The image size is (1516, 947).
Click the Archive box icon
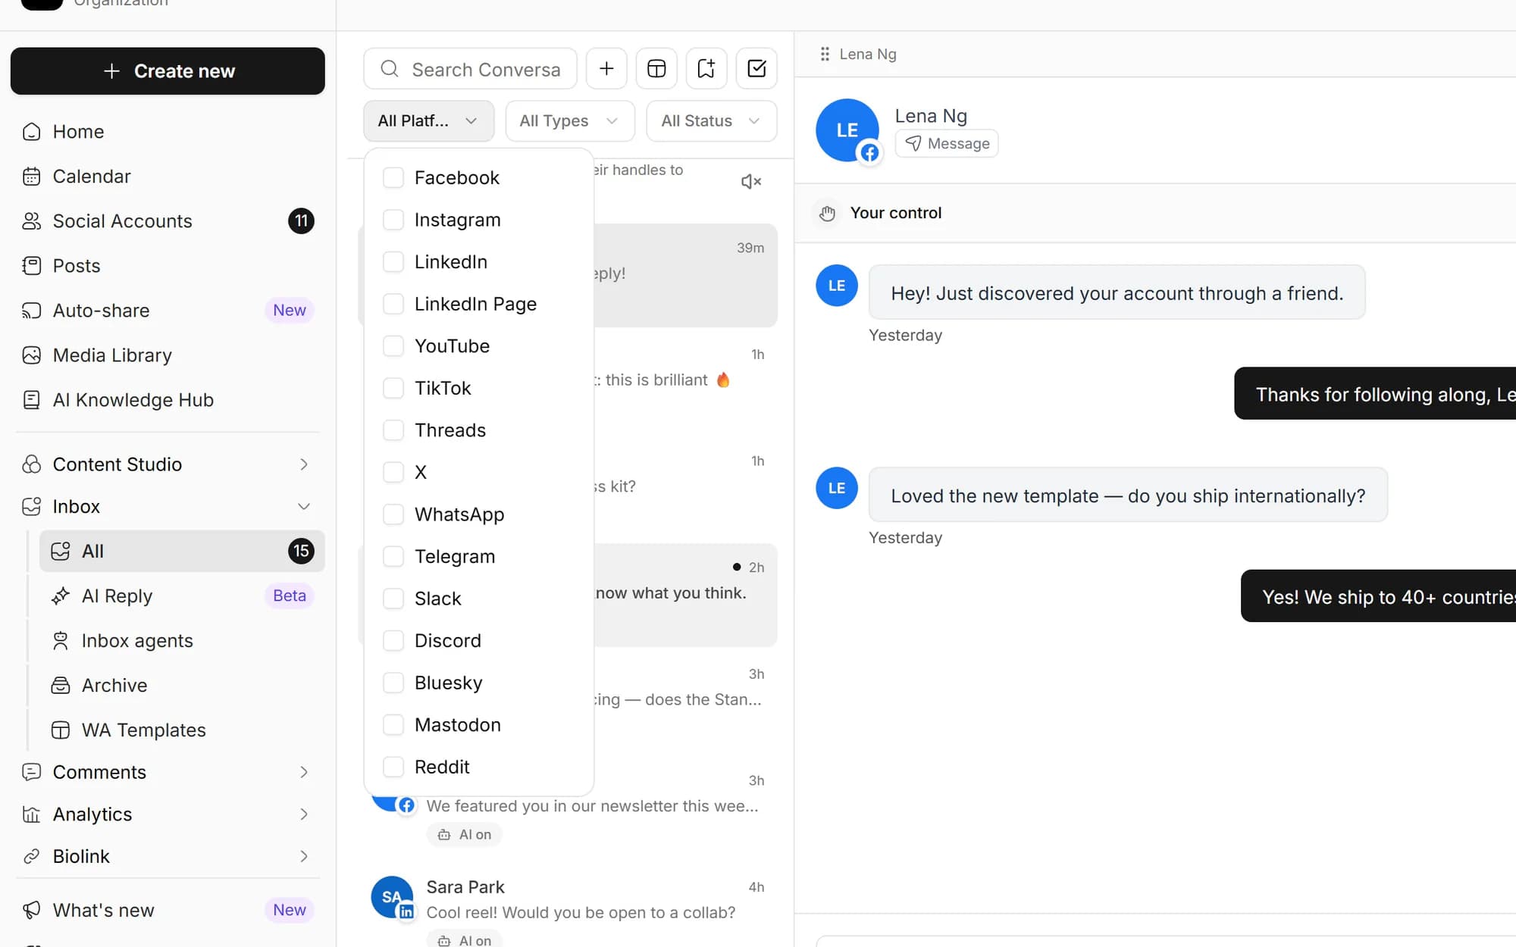(61, 686)
